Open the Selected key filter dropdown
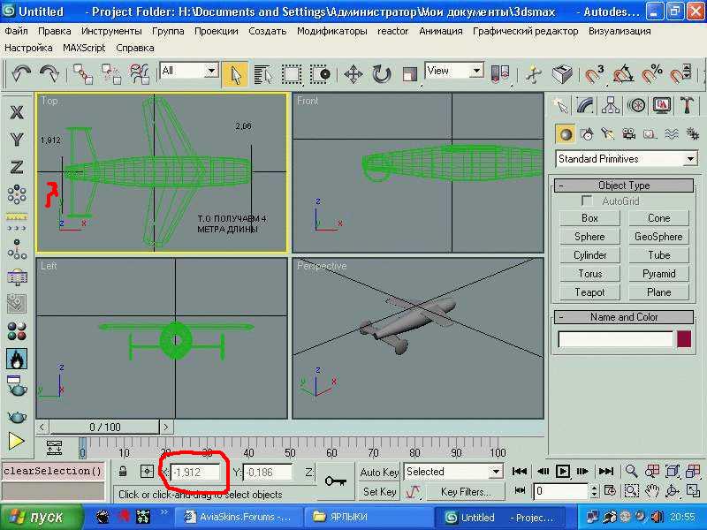This screenshot has width=707, height=530. point(453,472)
